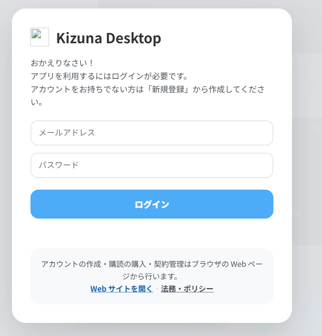Click the ジから行います。 line in notice box
Screen dimensions: 322x336
point(152,277)
